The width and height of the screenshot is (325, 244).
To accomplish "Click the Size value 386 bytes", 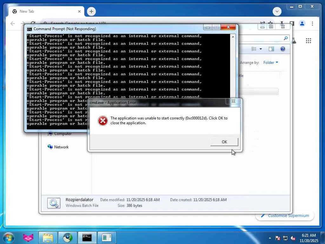I will pos(134,206).
